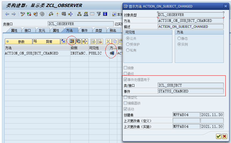Screen dimensions: 231x143
Task: Select ACTION_ON_SUBJECT_CHANGED method row cell
Action: (x=37, y=53)
